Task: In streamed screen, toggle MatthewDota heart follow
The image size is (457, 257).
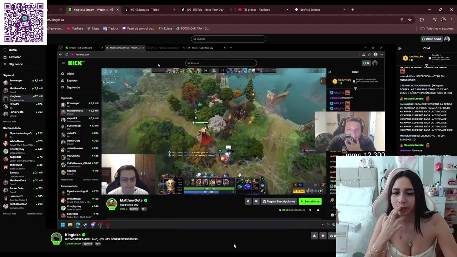Action: tap(256, 201)
